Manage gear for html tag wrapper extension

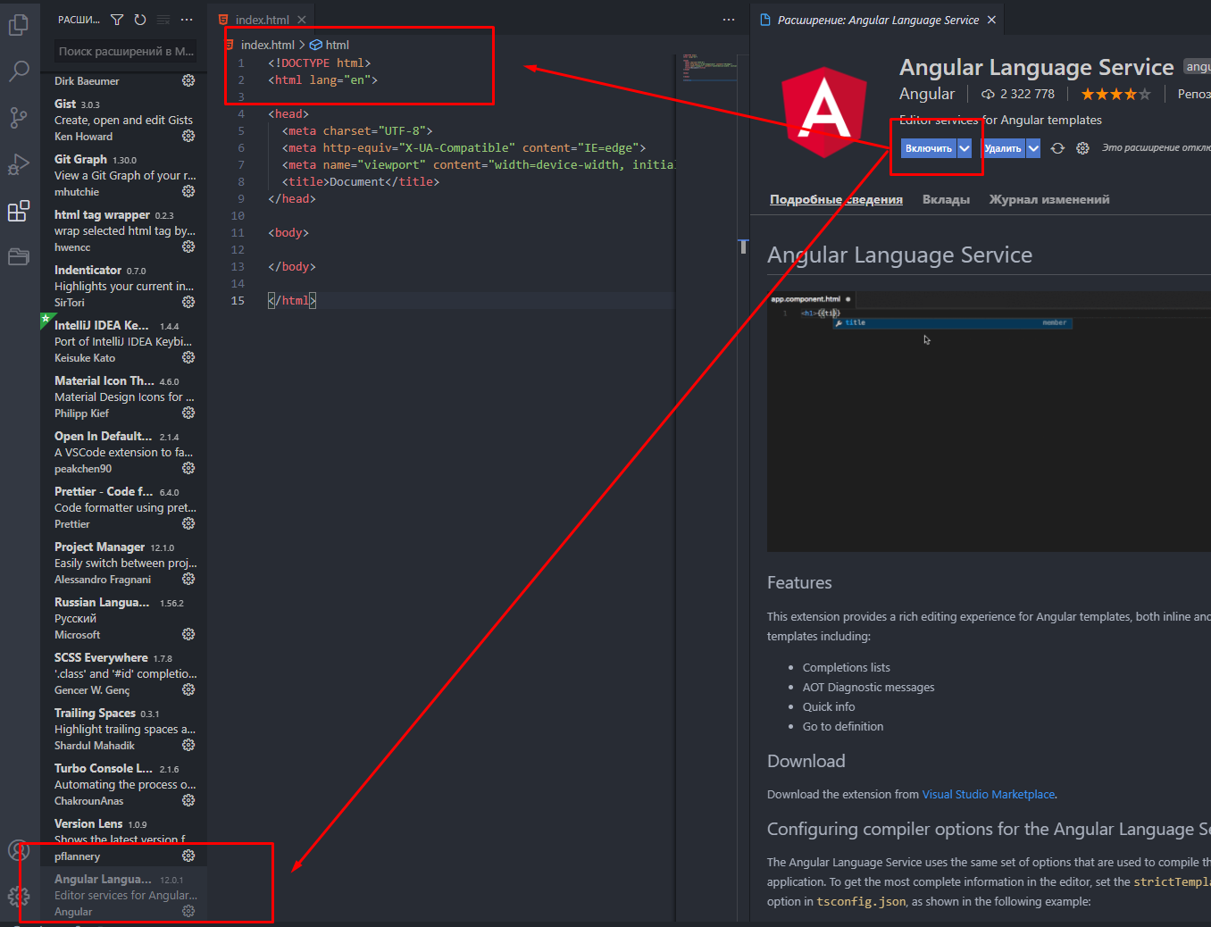point(188,246)
